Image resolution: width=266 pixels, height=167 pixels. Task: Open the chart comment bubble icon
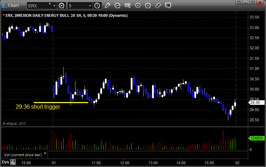[x=168, y=6]
